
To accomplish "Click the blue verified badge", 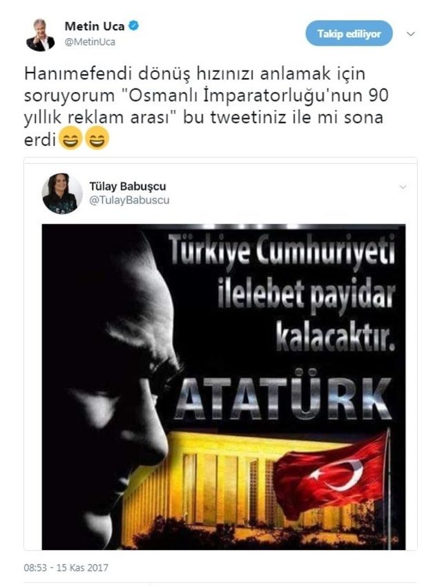I will point(134,26).
